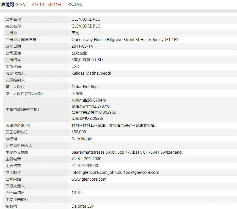Click the 主要传真 row label
Image resolution: width=237 pixels, height=209 pixels.
(13, 166)
